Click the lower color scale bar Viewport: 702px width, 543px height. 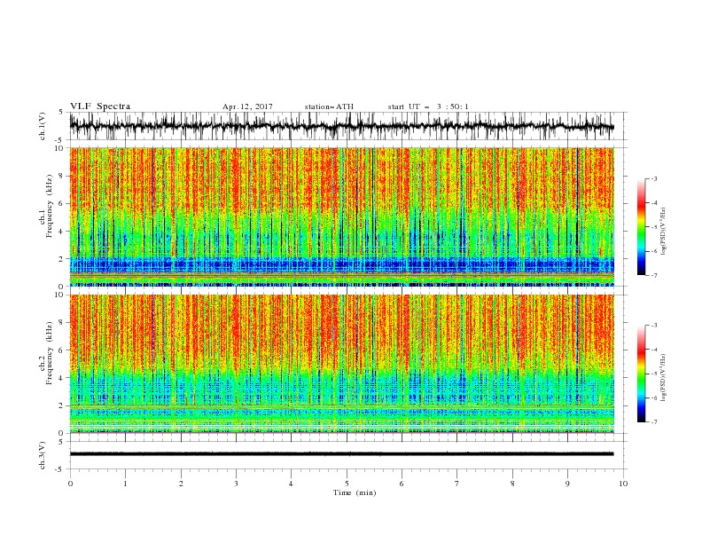click(641, 374)
